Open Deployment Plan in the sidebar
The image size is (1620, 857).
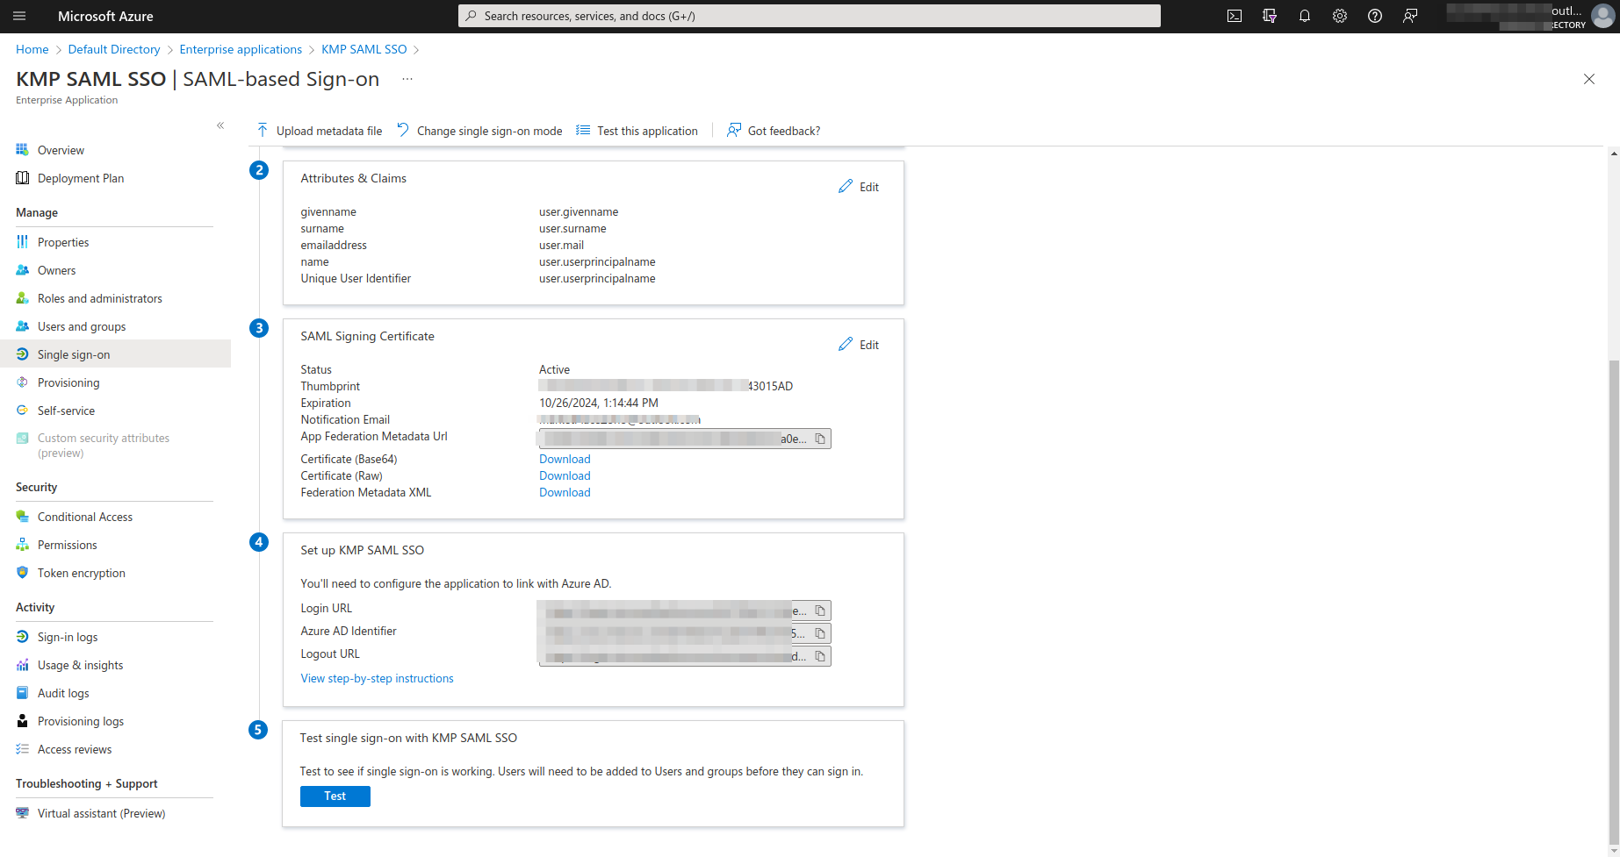click(81, 178)
